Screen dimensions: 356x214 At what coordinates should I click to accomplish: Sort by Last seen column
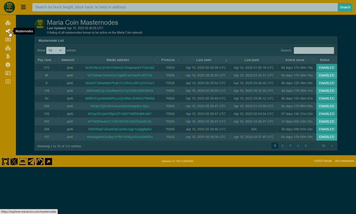pos(206,60)
